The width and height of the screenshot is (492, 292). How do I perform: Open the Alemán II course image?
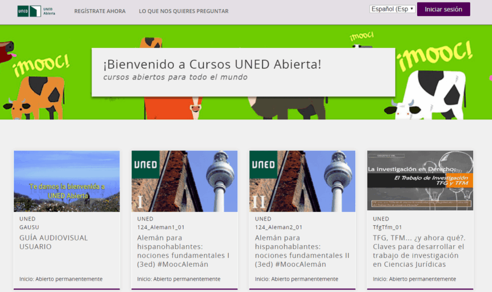pyautogui.click(x=302, y=181)
